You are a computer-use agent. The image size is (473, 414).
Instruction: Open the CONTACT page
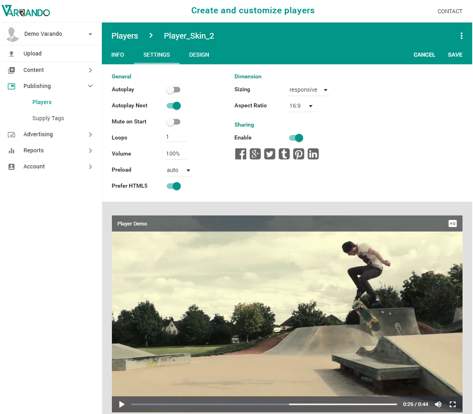click(x=450, y=11)
